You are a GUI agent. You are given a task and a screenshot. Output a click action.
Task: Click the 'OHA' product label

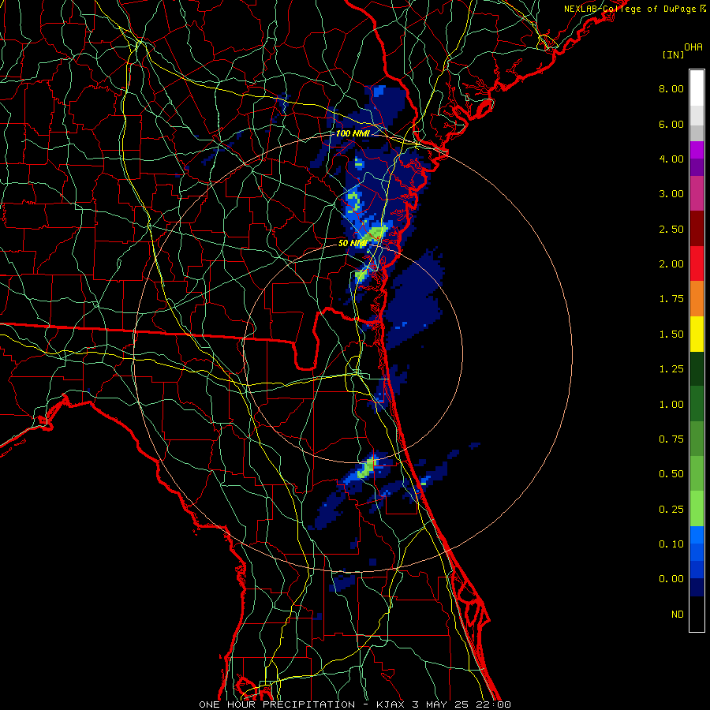(x=693, y=47)
